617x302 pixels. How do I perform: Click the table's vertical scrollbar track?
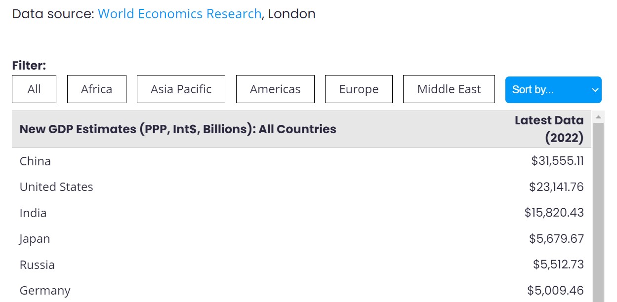[598, 212]
